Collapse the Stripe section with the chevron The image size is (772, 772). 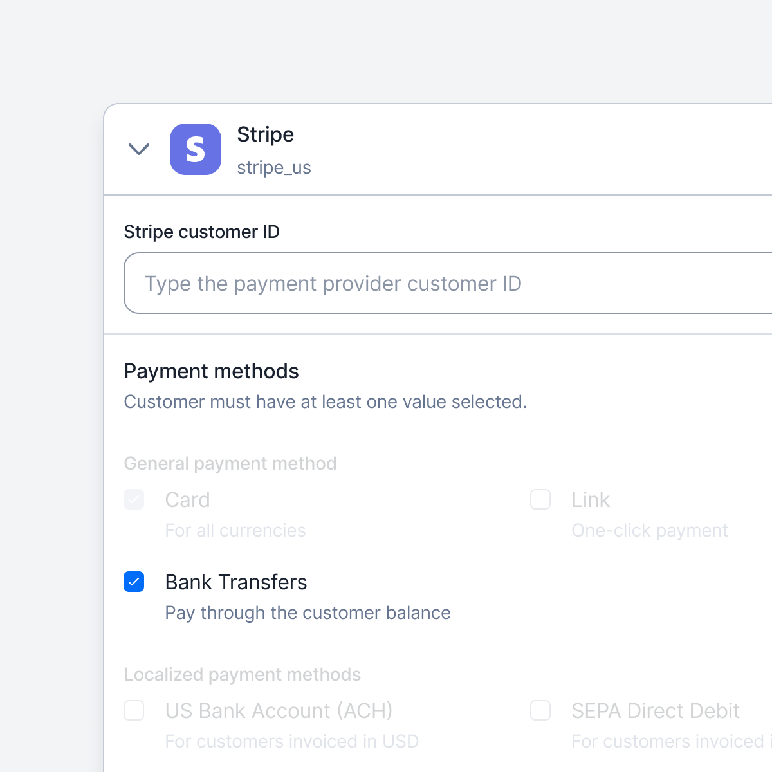(x=139, y=149)
